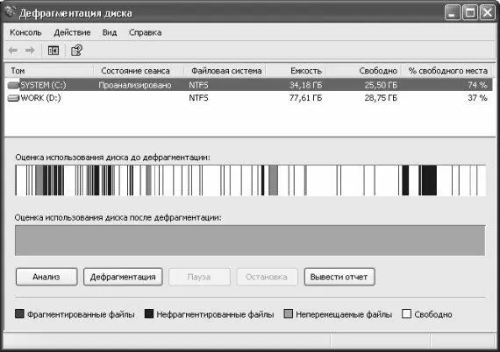This screenshot has width=500, height=352.
Task: Click the Вывести отчет button
Action: [x=339, y=277]
